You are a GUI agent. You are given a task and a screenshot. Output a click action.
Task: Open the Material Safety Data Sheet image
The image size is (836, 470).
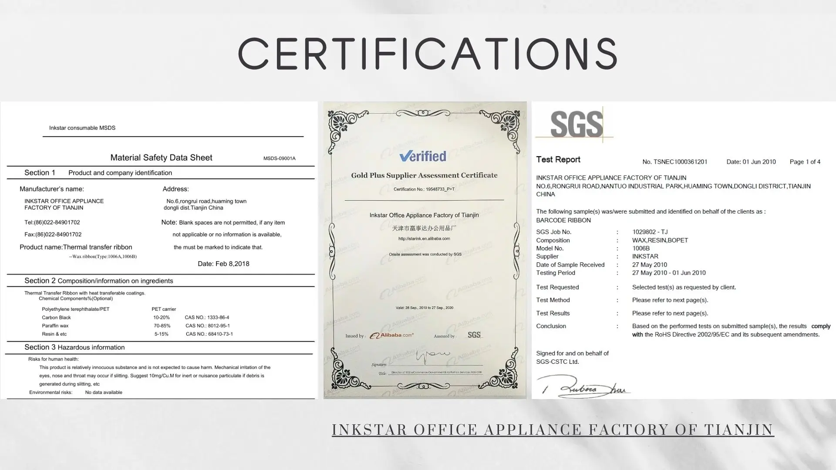pos(159,250)
